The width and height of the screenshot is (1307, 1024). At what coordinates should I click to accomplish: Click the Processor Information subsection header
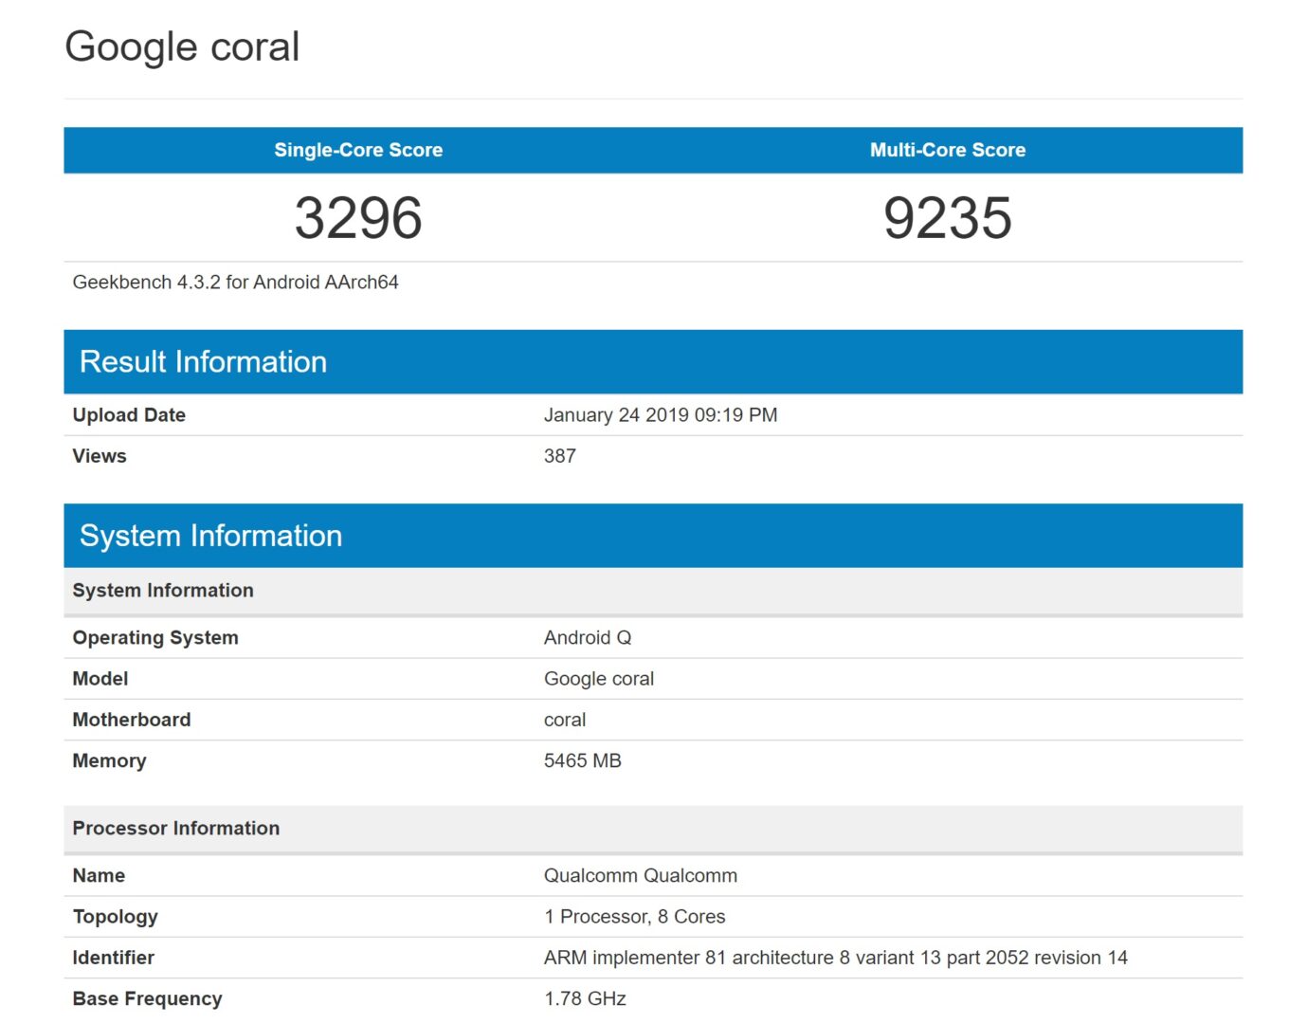(175, 828)
